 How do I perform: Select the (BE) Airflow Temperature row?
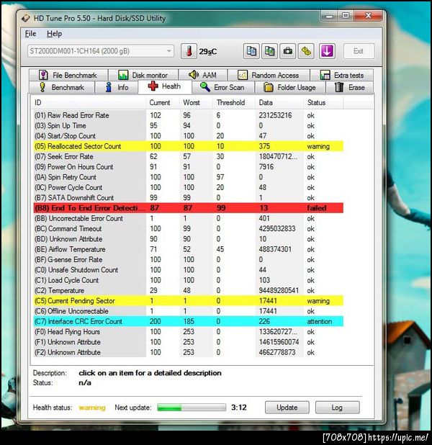pyautogui.click(x=188, y=249)
